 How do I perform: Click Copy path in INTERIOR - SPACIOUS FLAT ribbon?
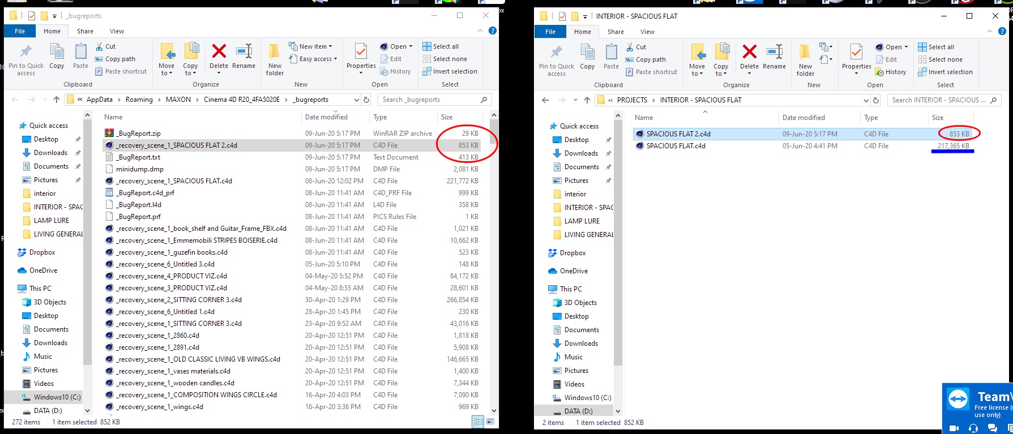pyautogui.click(x=646, y=59)
